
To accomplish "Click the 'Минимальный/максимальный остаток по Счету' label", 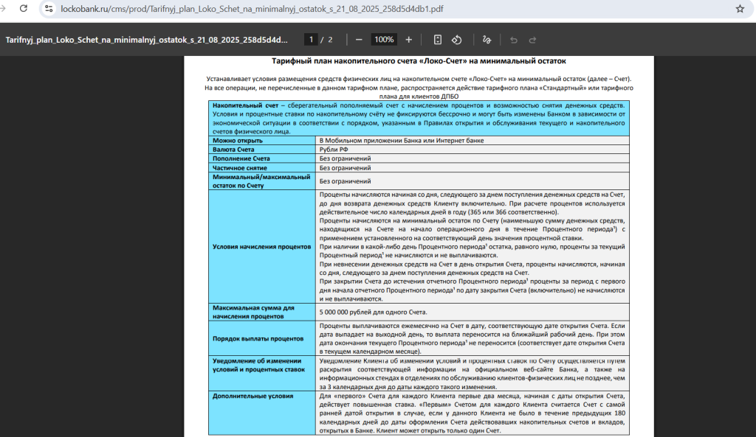I will (261, 181).
